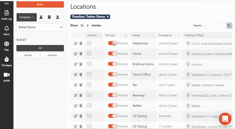Click the Search input field
235x129 pixels.
pyautogui.click(x=209, y=26)
